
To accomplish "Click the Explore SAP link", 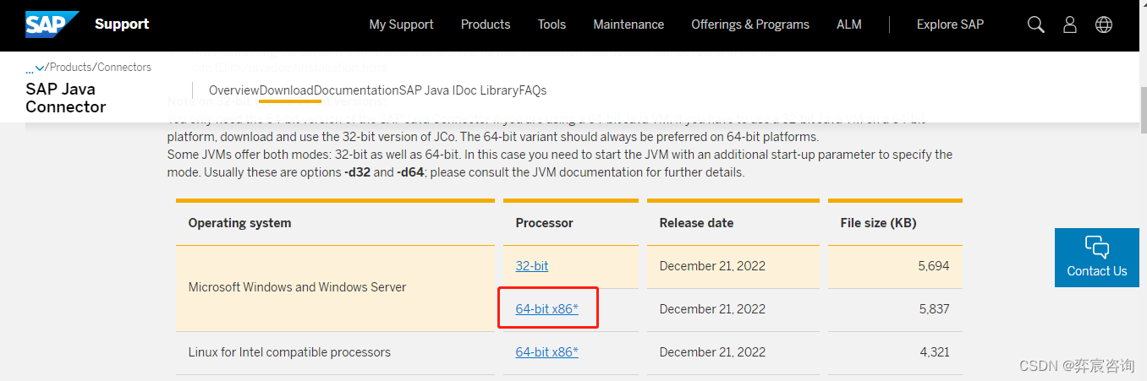I will 950,24.
